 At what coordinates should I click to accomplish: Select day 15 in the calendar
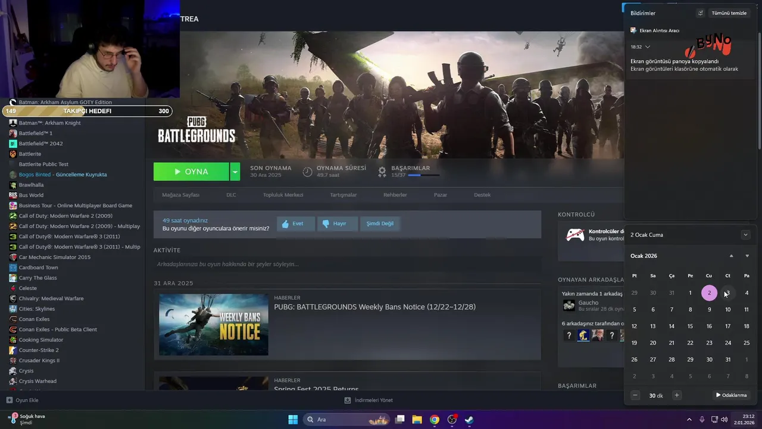click(691, 326)
